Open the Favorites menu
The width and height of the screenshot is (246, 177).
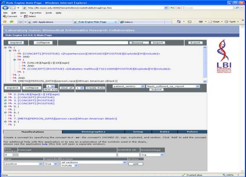pos(35,13)
